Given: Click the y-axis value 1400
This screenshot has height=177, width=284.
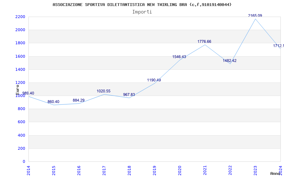Looking at the screenshot, I should [x=20, y=69].
